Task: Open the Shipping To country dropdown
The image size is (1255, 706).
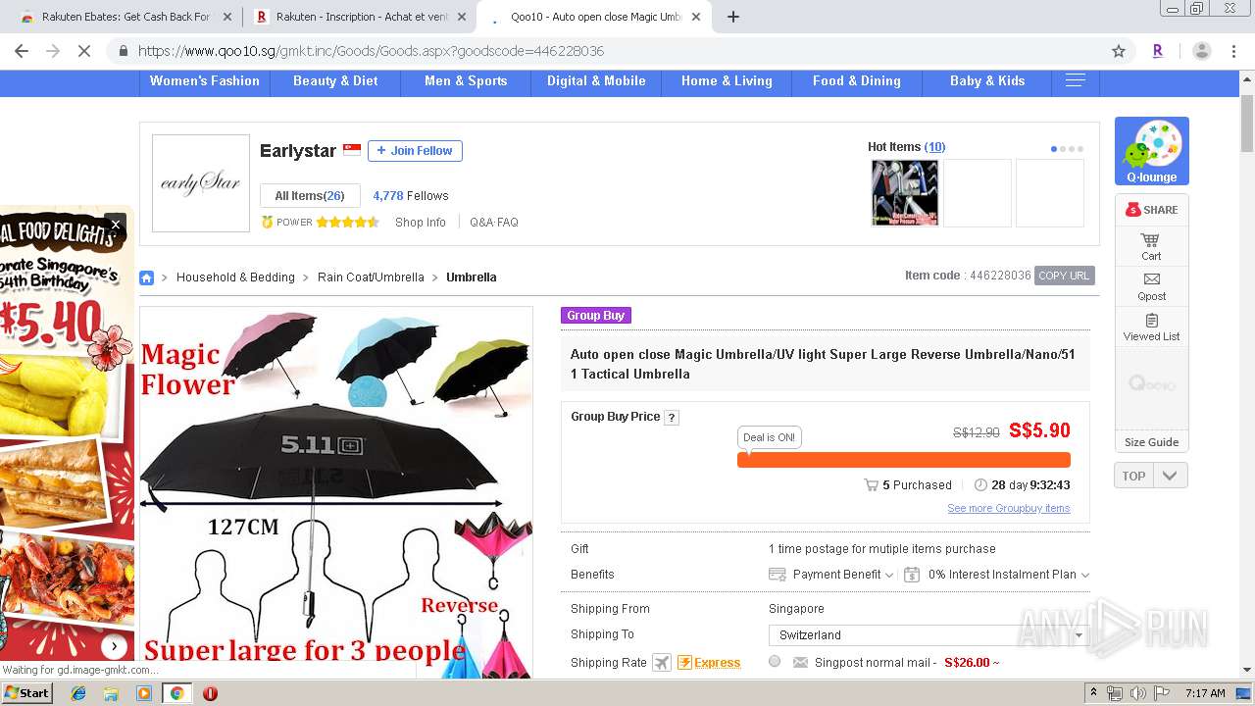Action: pyautogui.click(x=929, y=635)
